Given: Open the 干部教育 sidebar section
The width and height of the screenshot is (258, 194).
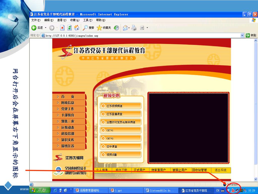Looking at the screenshot, I should click(69, 115).
